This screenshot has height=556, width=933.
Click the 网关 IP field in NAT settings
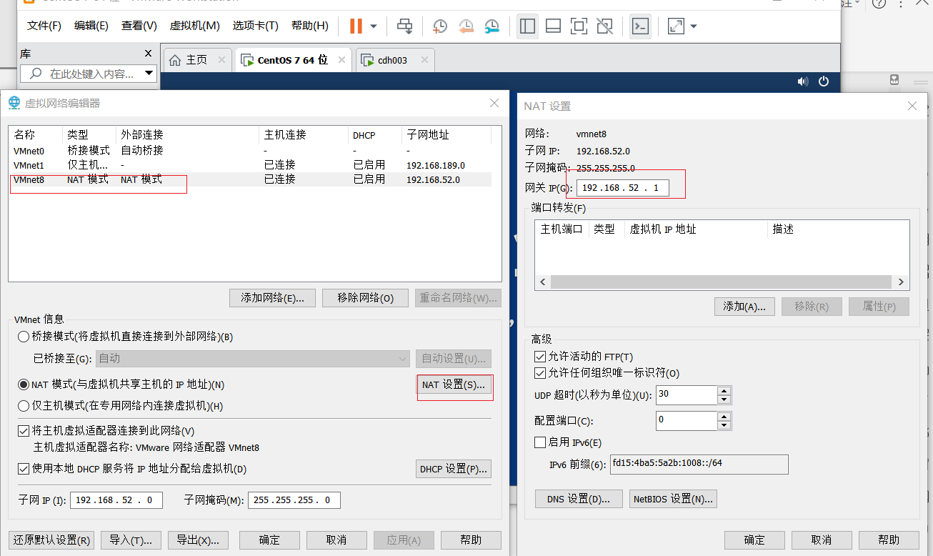pyautogui.click(x=622, y=188)
